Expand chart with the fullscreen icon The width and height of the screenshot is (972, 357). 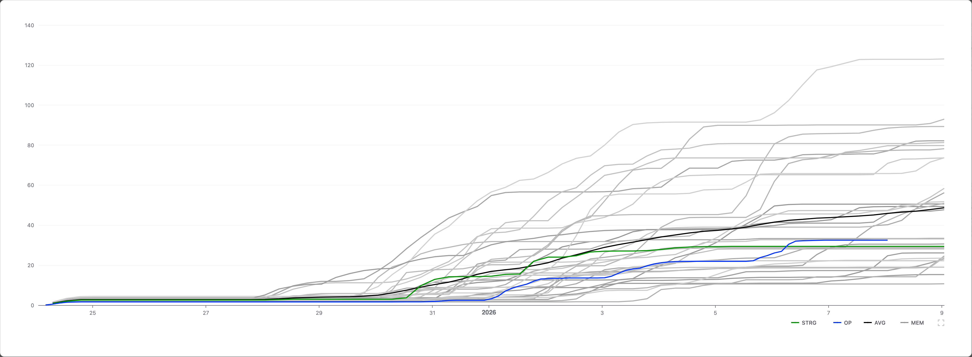941,323
